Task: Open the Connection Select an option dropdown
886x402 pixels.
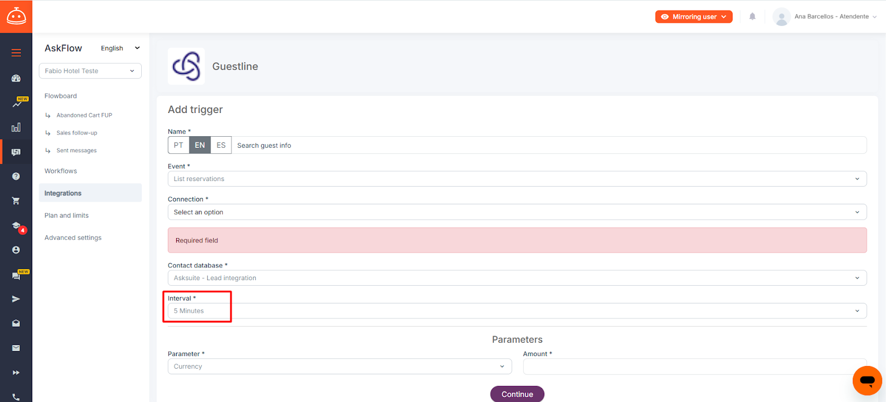Action: (517, 212)
